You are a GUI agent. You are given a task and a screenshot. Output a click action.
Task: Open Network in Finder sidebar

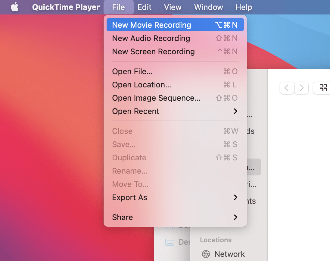(229, 254)
